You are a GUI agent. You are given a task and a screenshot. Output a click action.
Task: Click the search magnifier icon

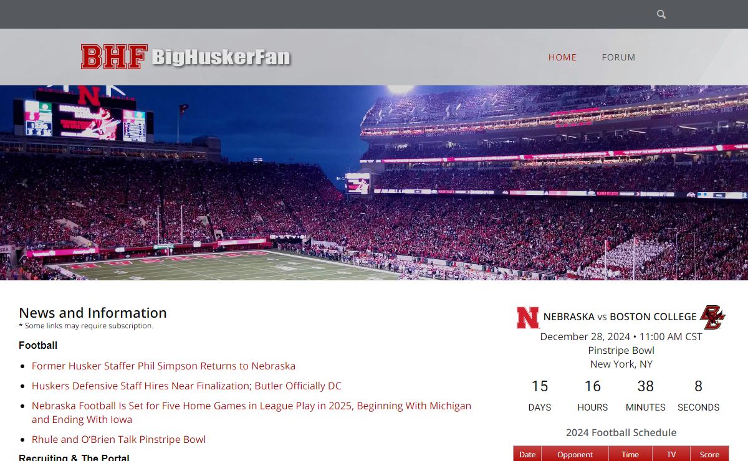point(661,14)
